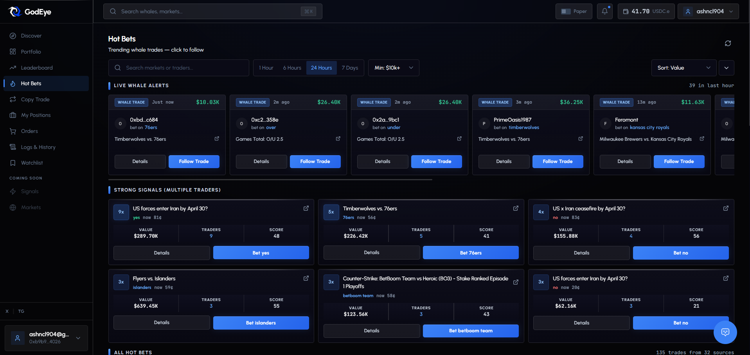
Task: Open external link for PrimeOasis1987 whale trade
Action: pos(581,139)
